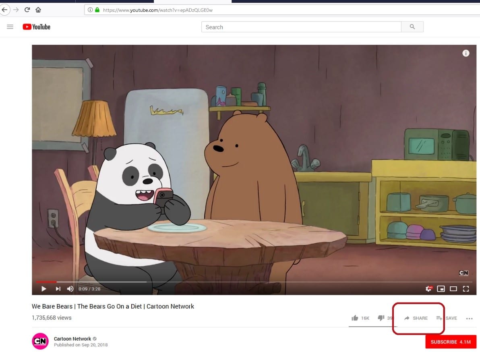Viewport: 480px width, 352px height.
Task: Save the video to a playlist
Action: (447, 318)
